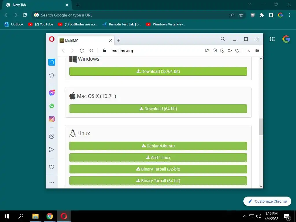
Task: View site info padlock in Opera
Action: 104,50
